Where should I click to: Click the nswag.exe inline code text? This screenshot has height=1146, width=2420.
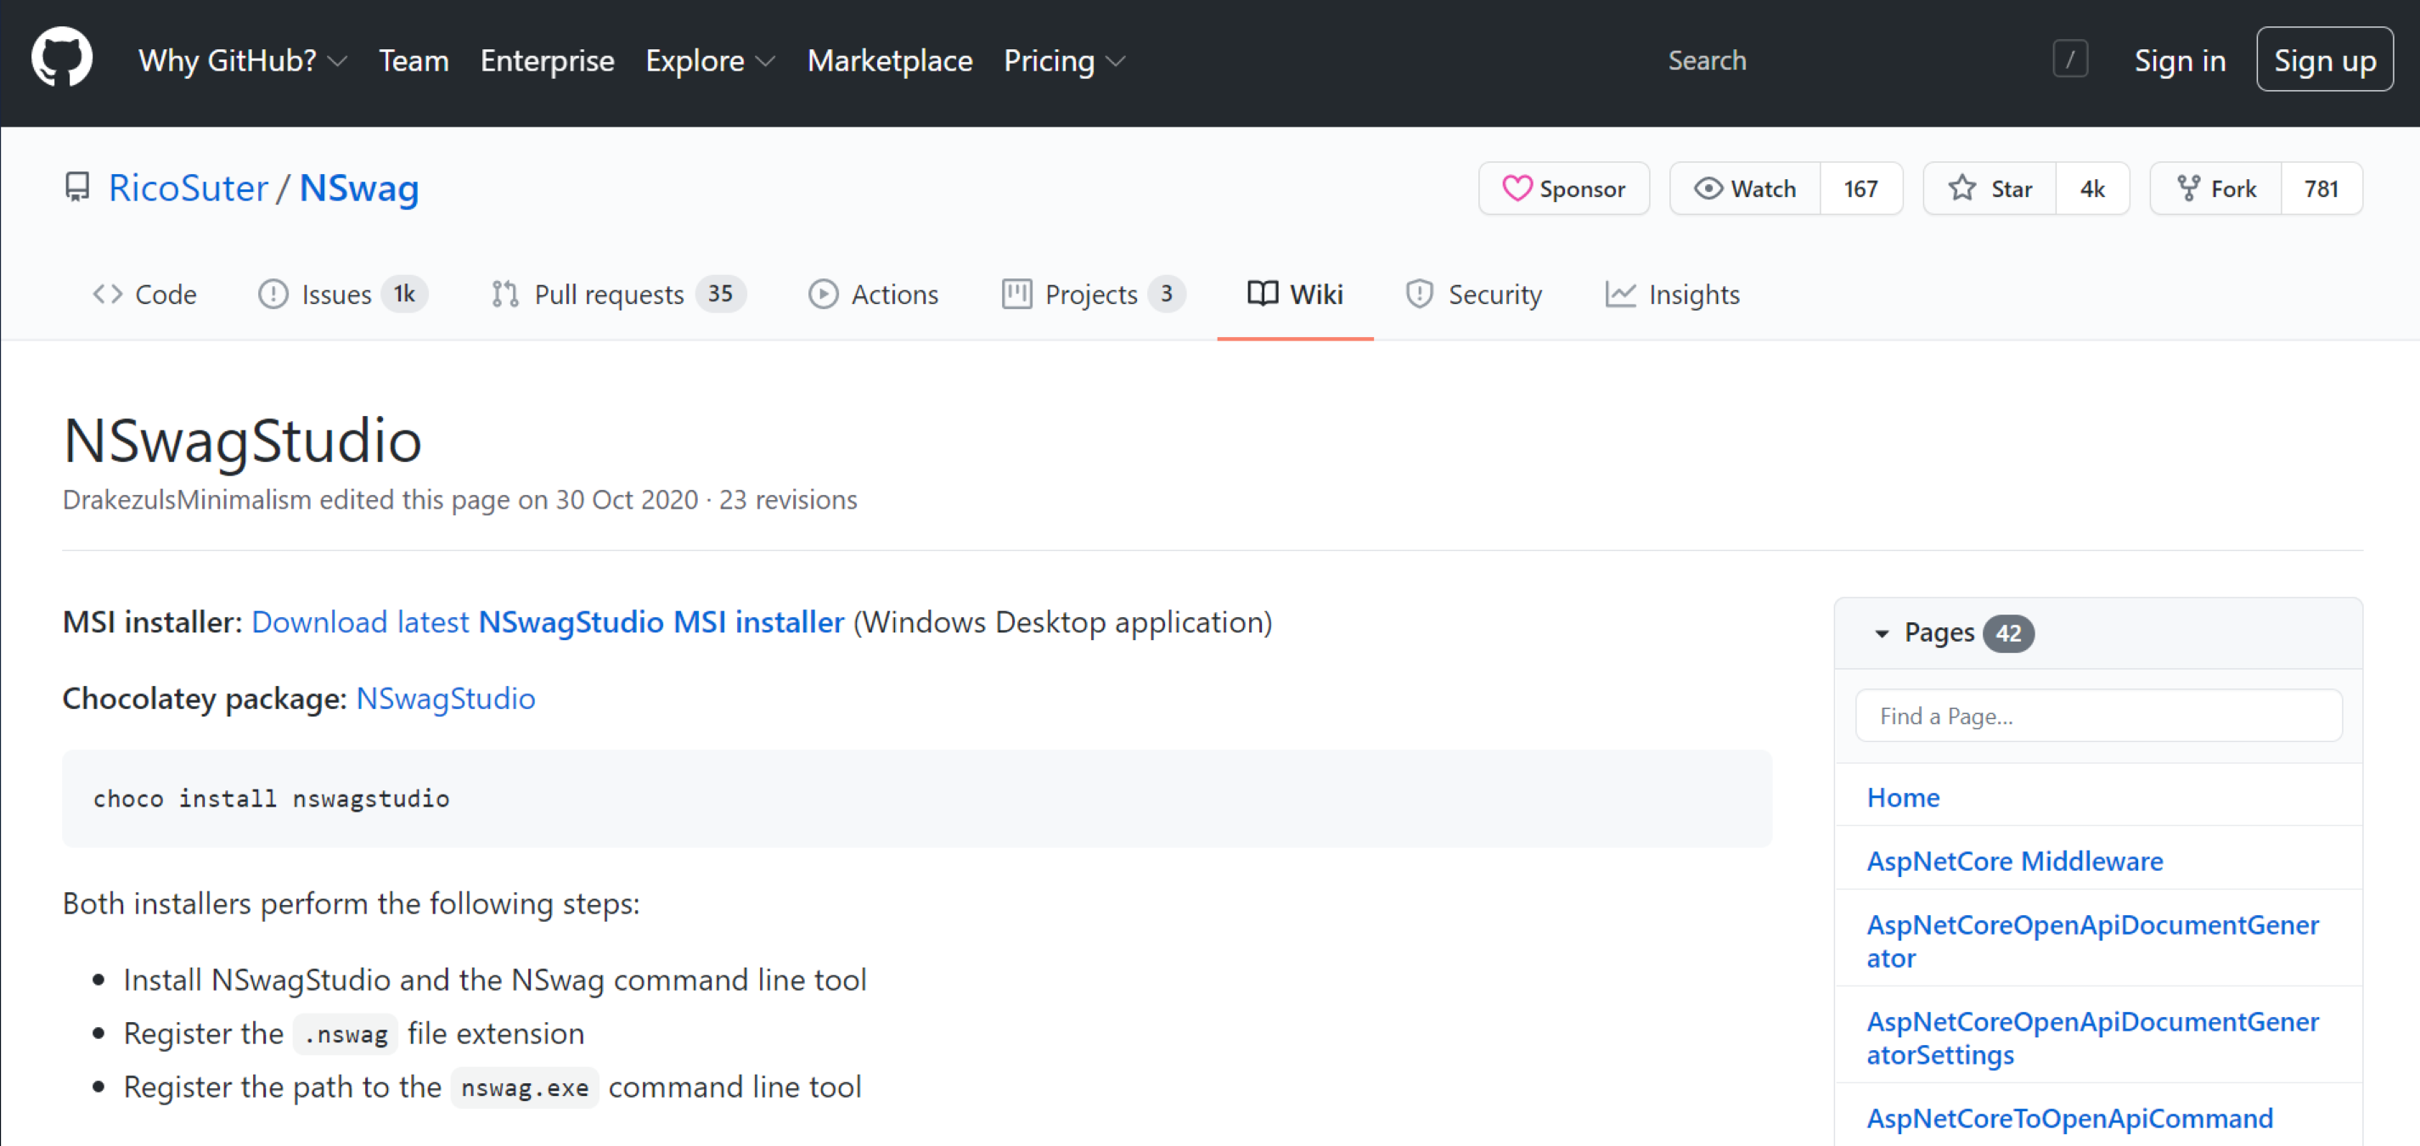point(525,1087)
